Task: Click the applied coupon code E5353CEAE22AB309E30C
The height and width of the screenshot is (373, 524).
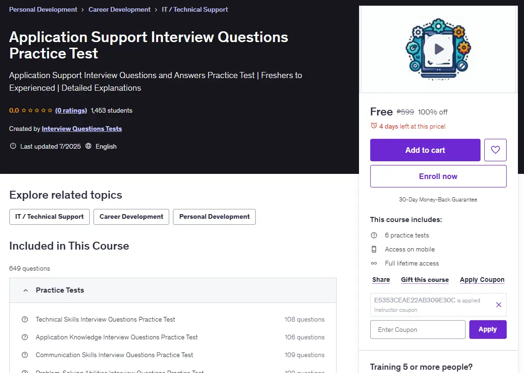Action: pos(415,300)
